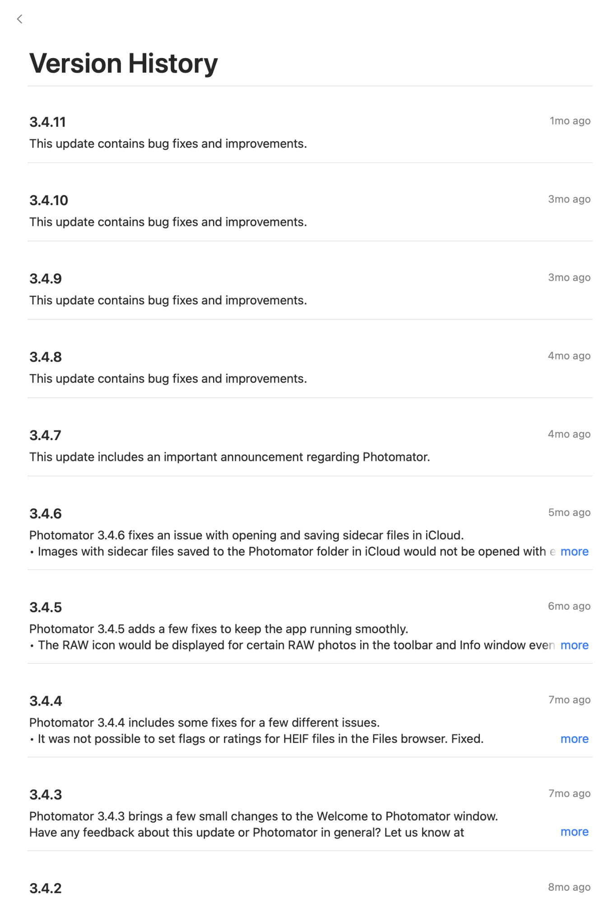This screenshot has height=902, width=612.
Task: Show more details for version 3.4.4
Action: pos(574,738)
